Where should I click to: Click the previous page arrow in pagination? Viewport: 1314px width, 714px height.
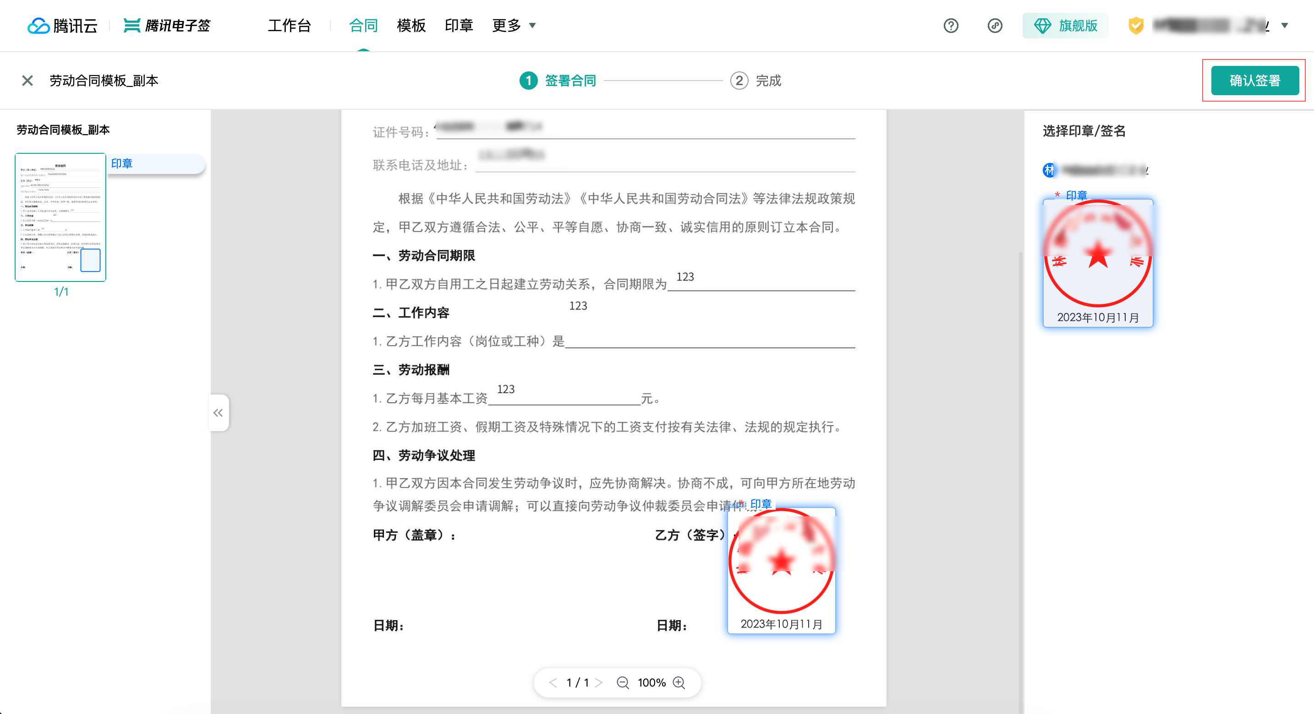point(553,682)
